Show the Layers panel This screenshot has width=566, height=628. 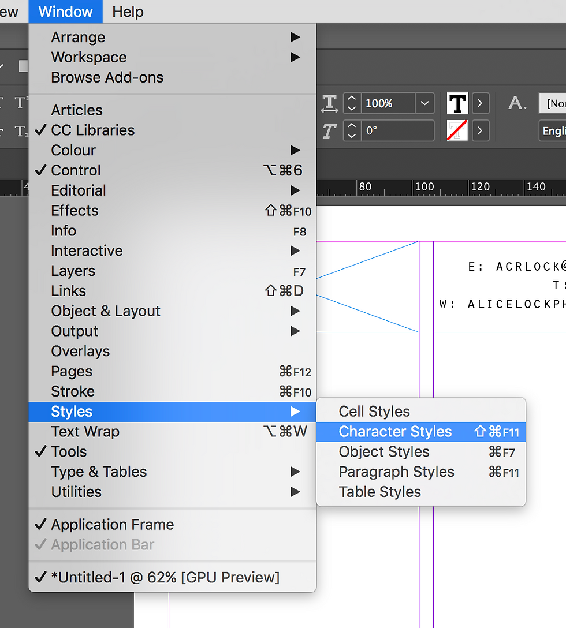pyautogui.click(x=172, y=271)
